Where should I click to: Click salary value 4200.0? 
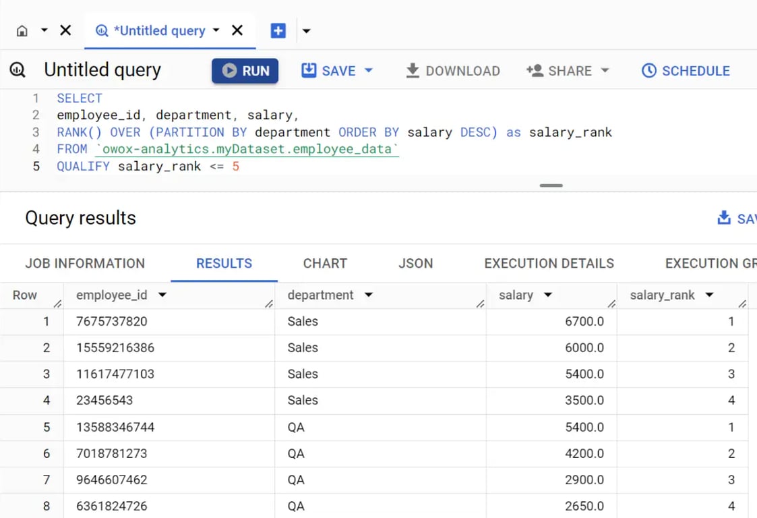(x=584, y=454)
